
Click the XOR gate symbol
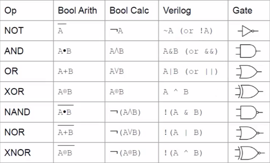point(248,92)
